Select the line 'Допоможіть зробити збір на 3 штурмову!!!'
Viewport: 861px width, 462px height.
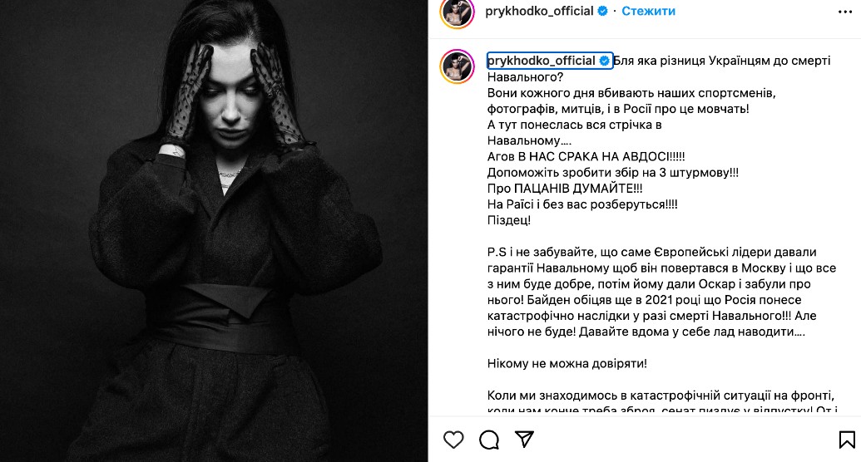613,172
